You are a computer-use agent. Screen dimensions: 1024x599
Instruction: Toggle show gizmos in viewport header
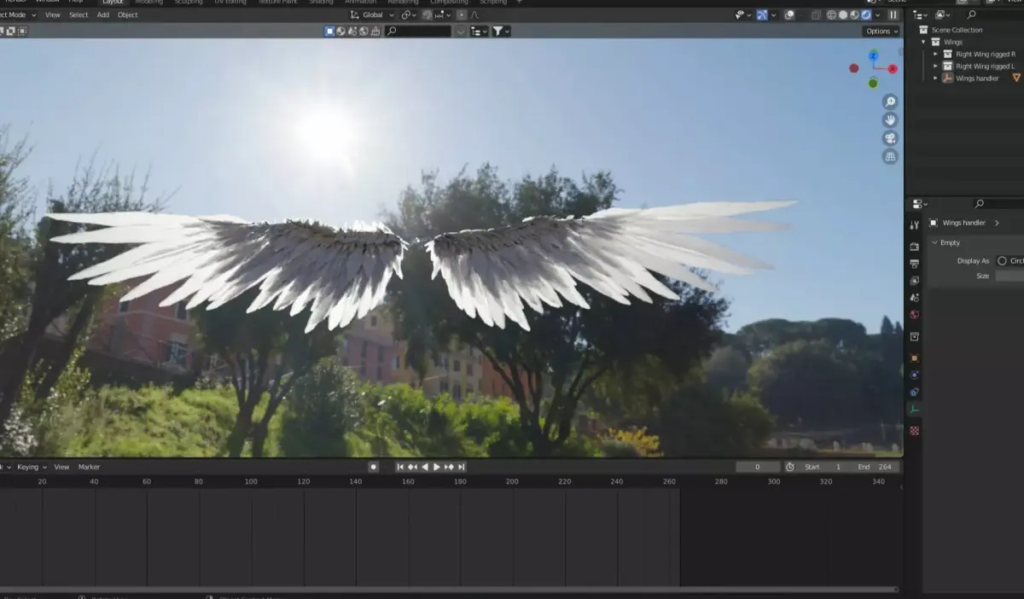[761, 15]
